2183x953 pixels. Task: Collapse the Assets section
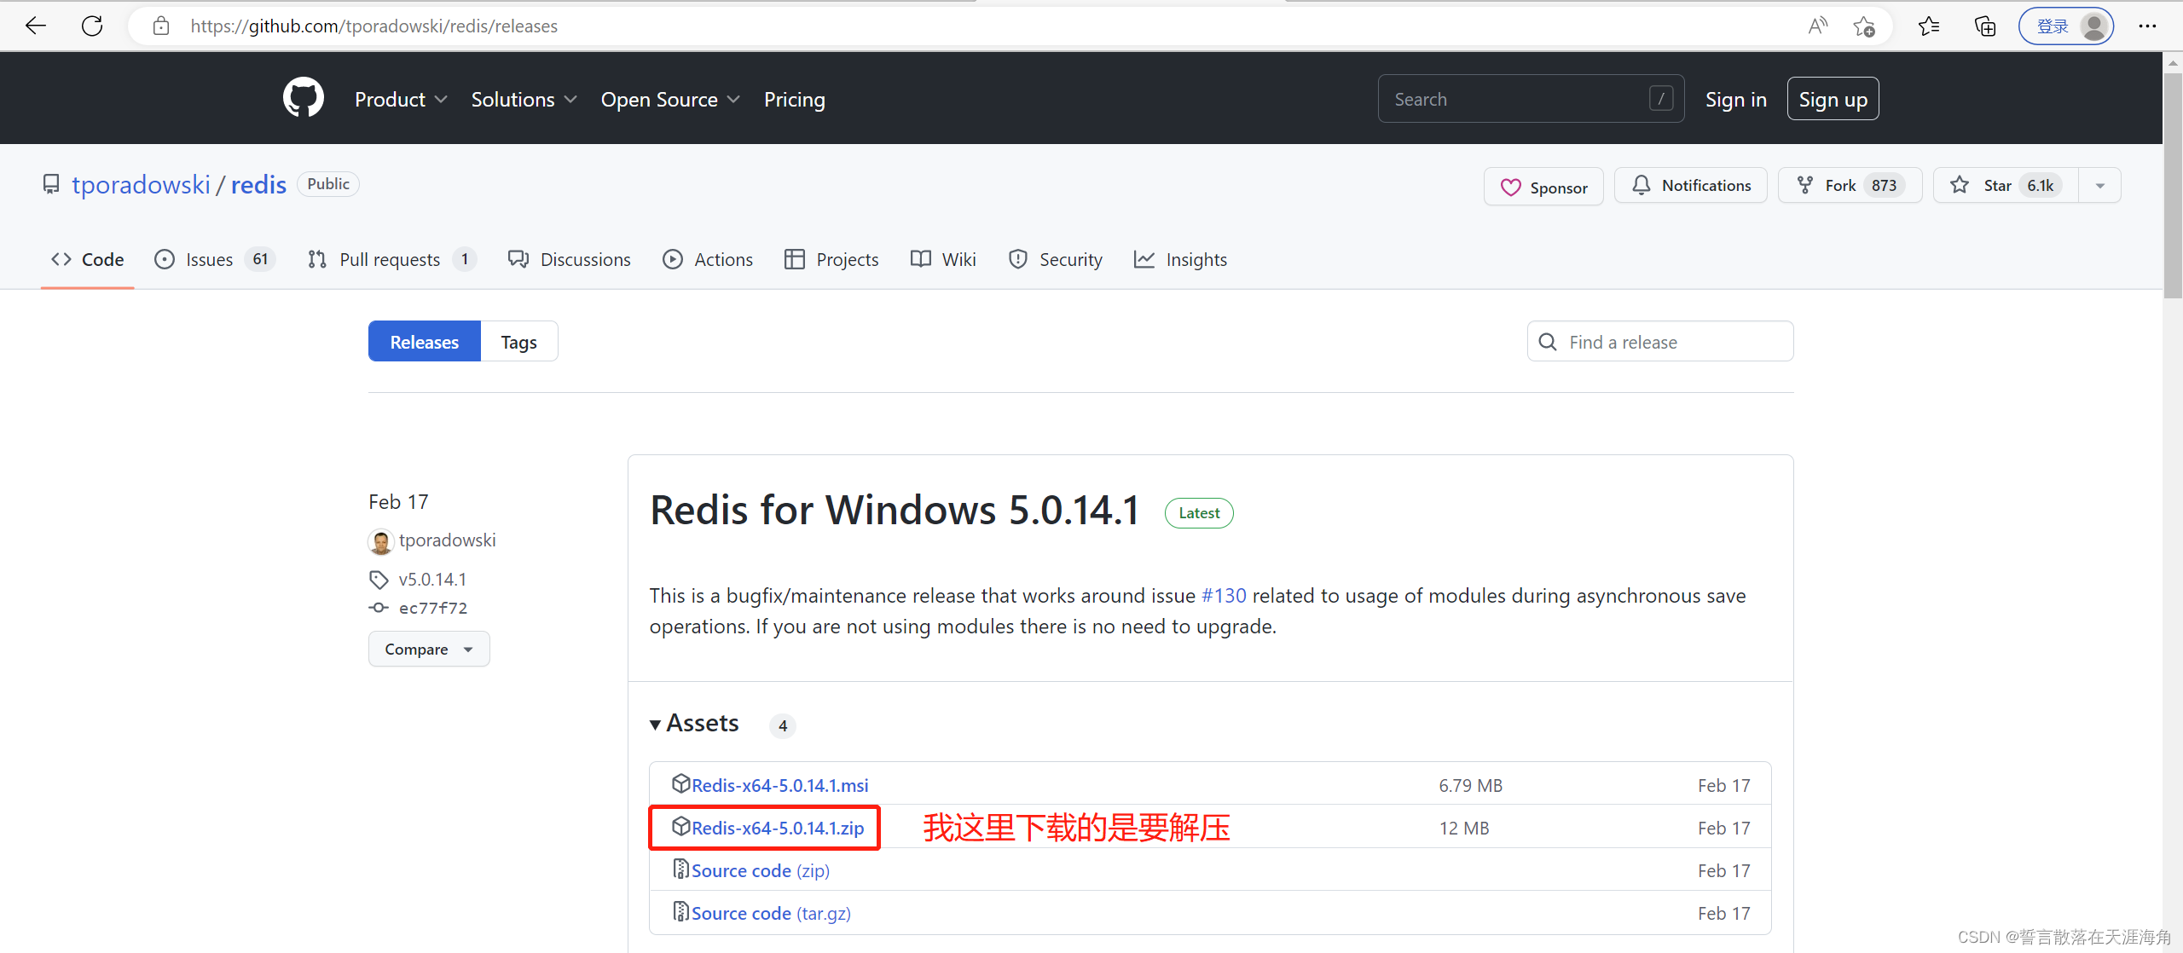694,724
